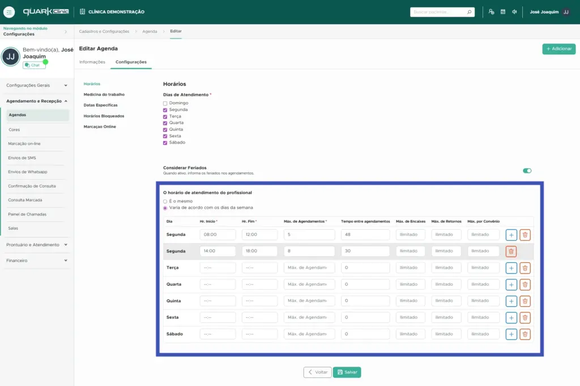Add a time slot to Terça row
This screenshot has width=580, height=386.
pyautogui.click(x=511, y=268)
